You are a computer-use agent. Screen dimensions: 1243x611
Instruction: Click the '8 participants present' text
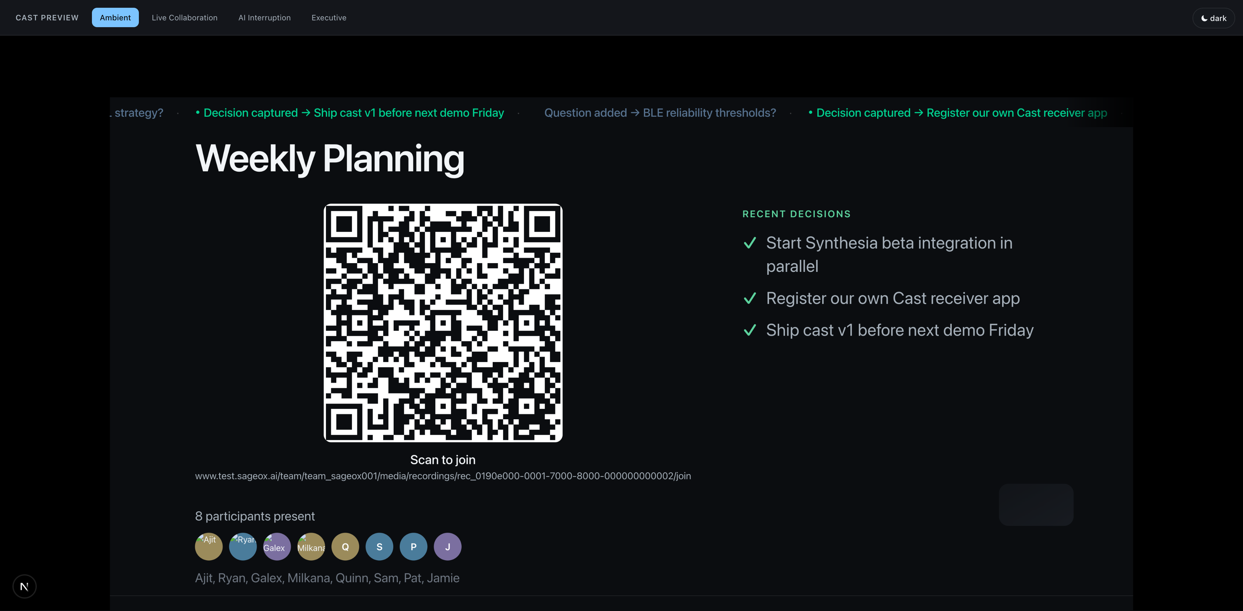point(255,516)
